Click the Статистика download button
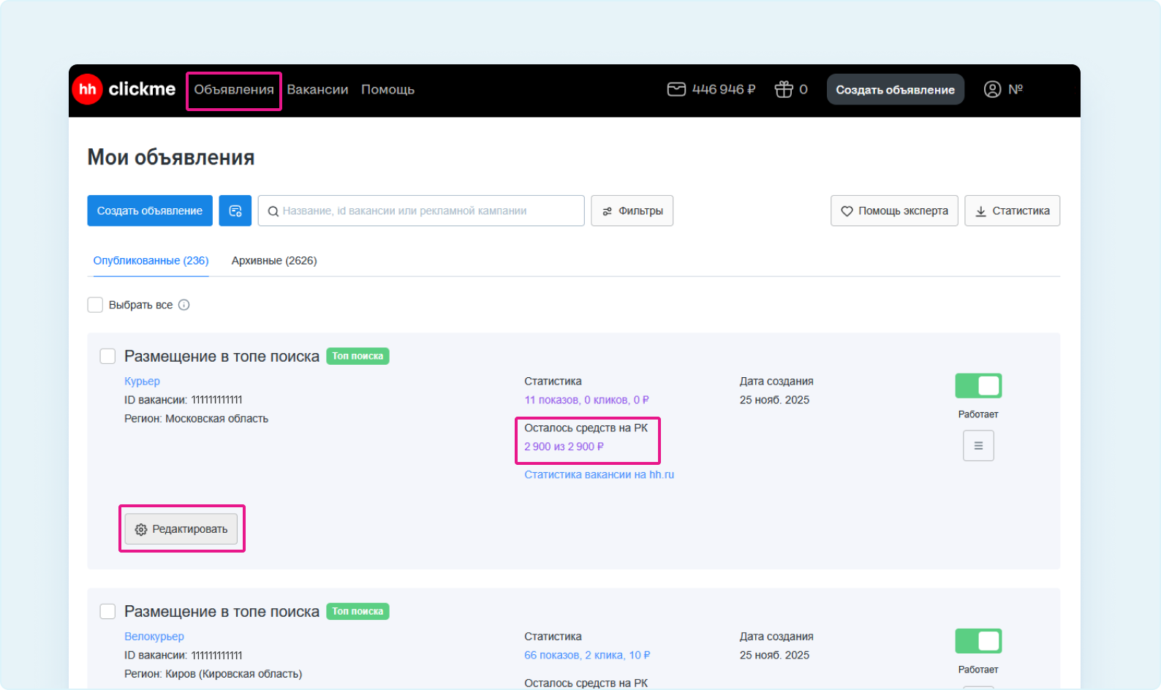1161x690 pixels. 1012,211
